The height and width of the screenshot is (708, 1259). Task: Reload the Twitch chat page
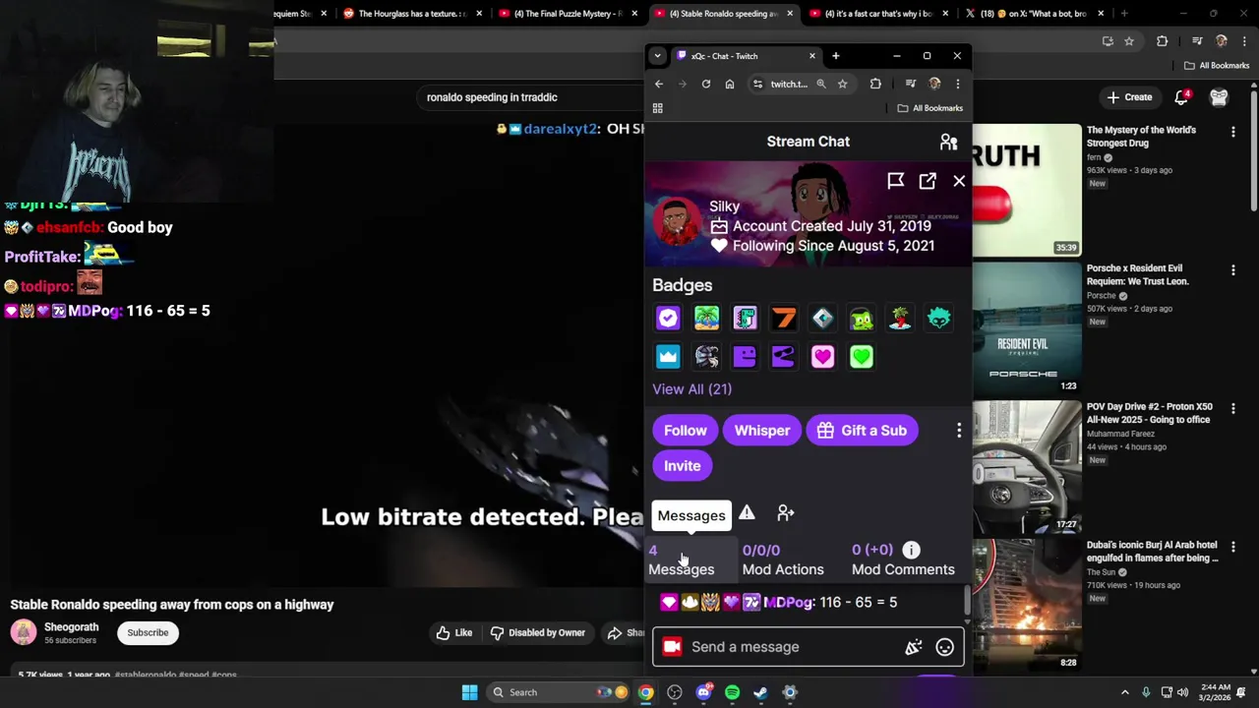[x=706, y=85]
